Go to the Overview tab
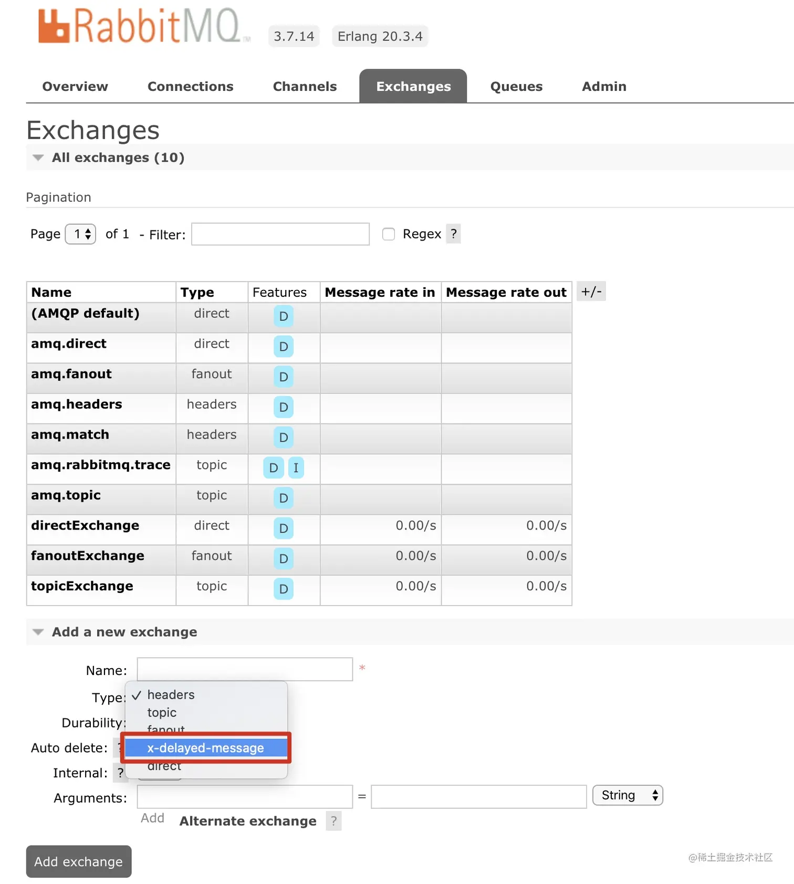The height and width of the screenshot is (884, 794). 75,87
